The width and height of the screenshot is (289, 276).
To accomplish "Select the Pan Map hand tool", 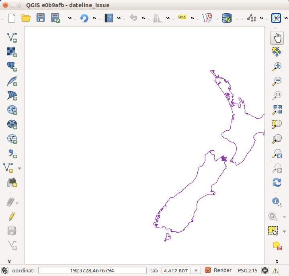I will pyautogui.click(x=277, y=38).
